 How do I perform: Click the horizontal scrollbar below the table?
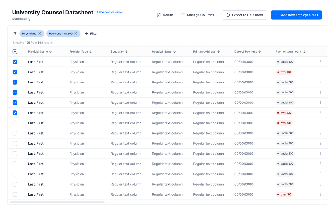pyautogui.click(x=57, y=202)
